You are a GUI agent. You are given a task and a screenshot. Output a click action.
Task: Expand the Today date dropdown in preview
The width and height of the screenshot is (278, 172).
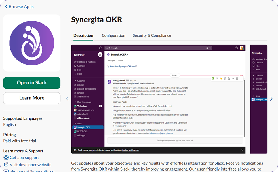point(174,75)
